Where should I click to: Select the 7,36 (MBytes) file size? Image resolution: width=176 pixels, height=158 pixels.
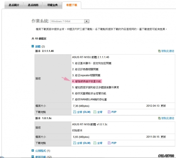[81, 106]
